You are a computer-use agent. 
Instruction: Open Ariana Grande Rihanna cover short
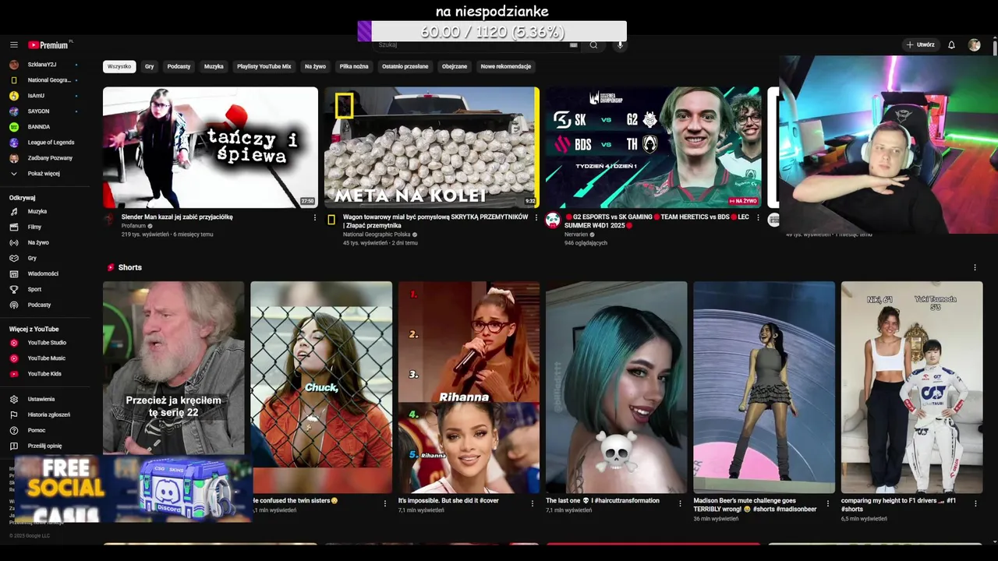[469, 387]
